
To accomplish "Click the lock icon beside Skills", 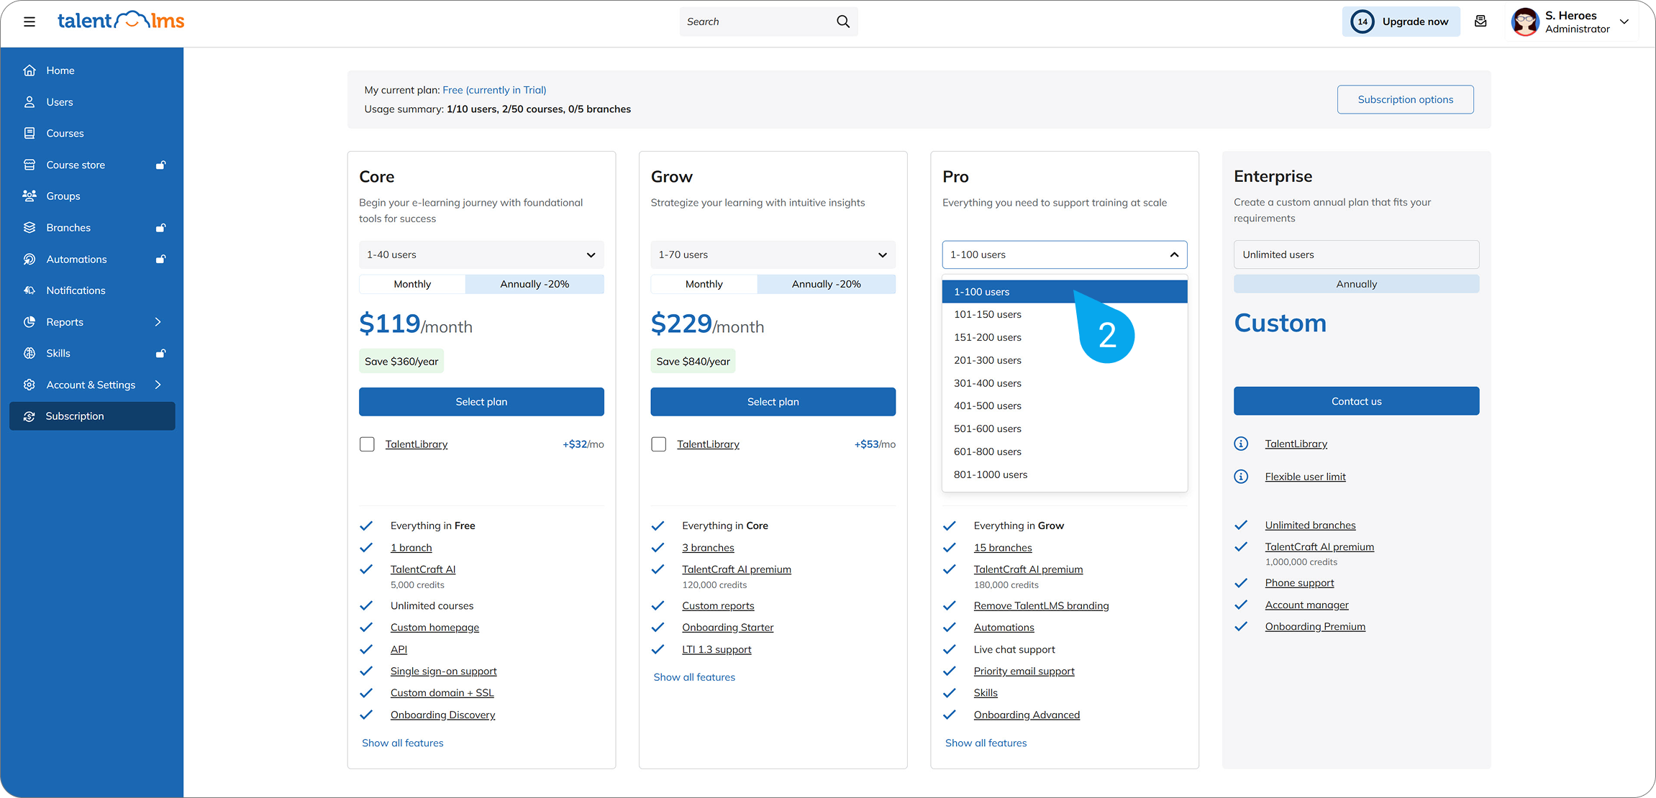I will [161, 353].
